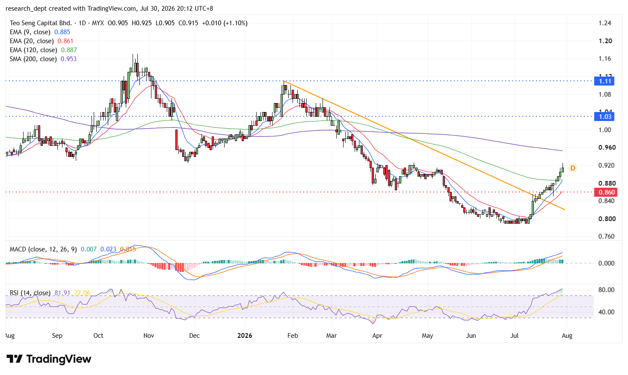The image size is (628, 375).
Task: Click Nov on the time axis
Action: tap(148, 336)
